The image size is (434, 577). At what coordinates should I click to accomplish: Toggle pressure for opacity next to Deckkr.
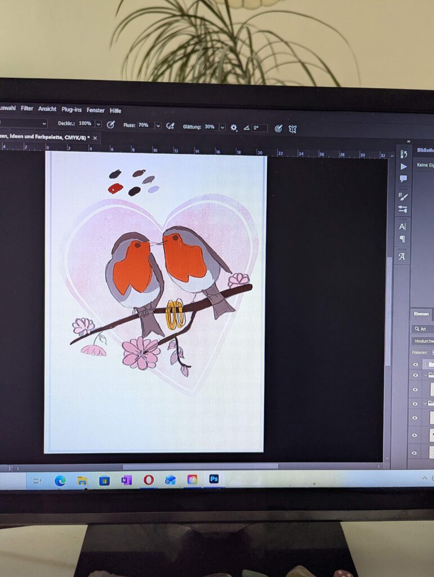tap(111, 125)
